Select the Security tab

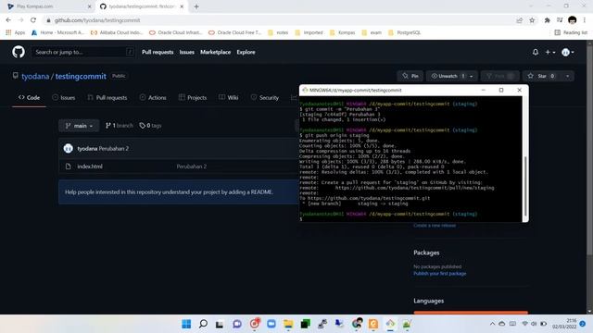[x=265, y=97]
